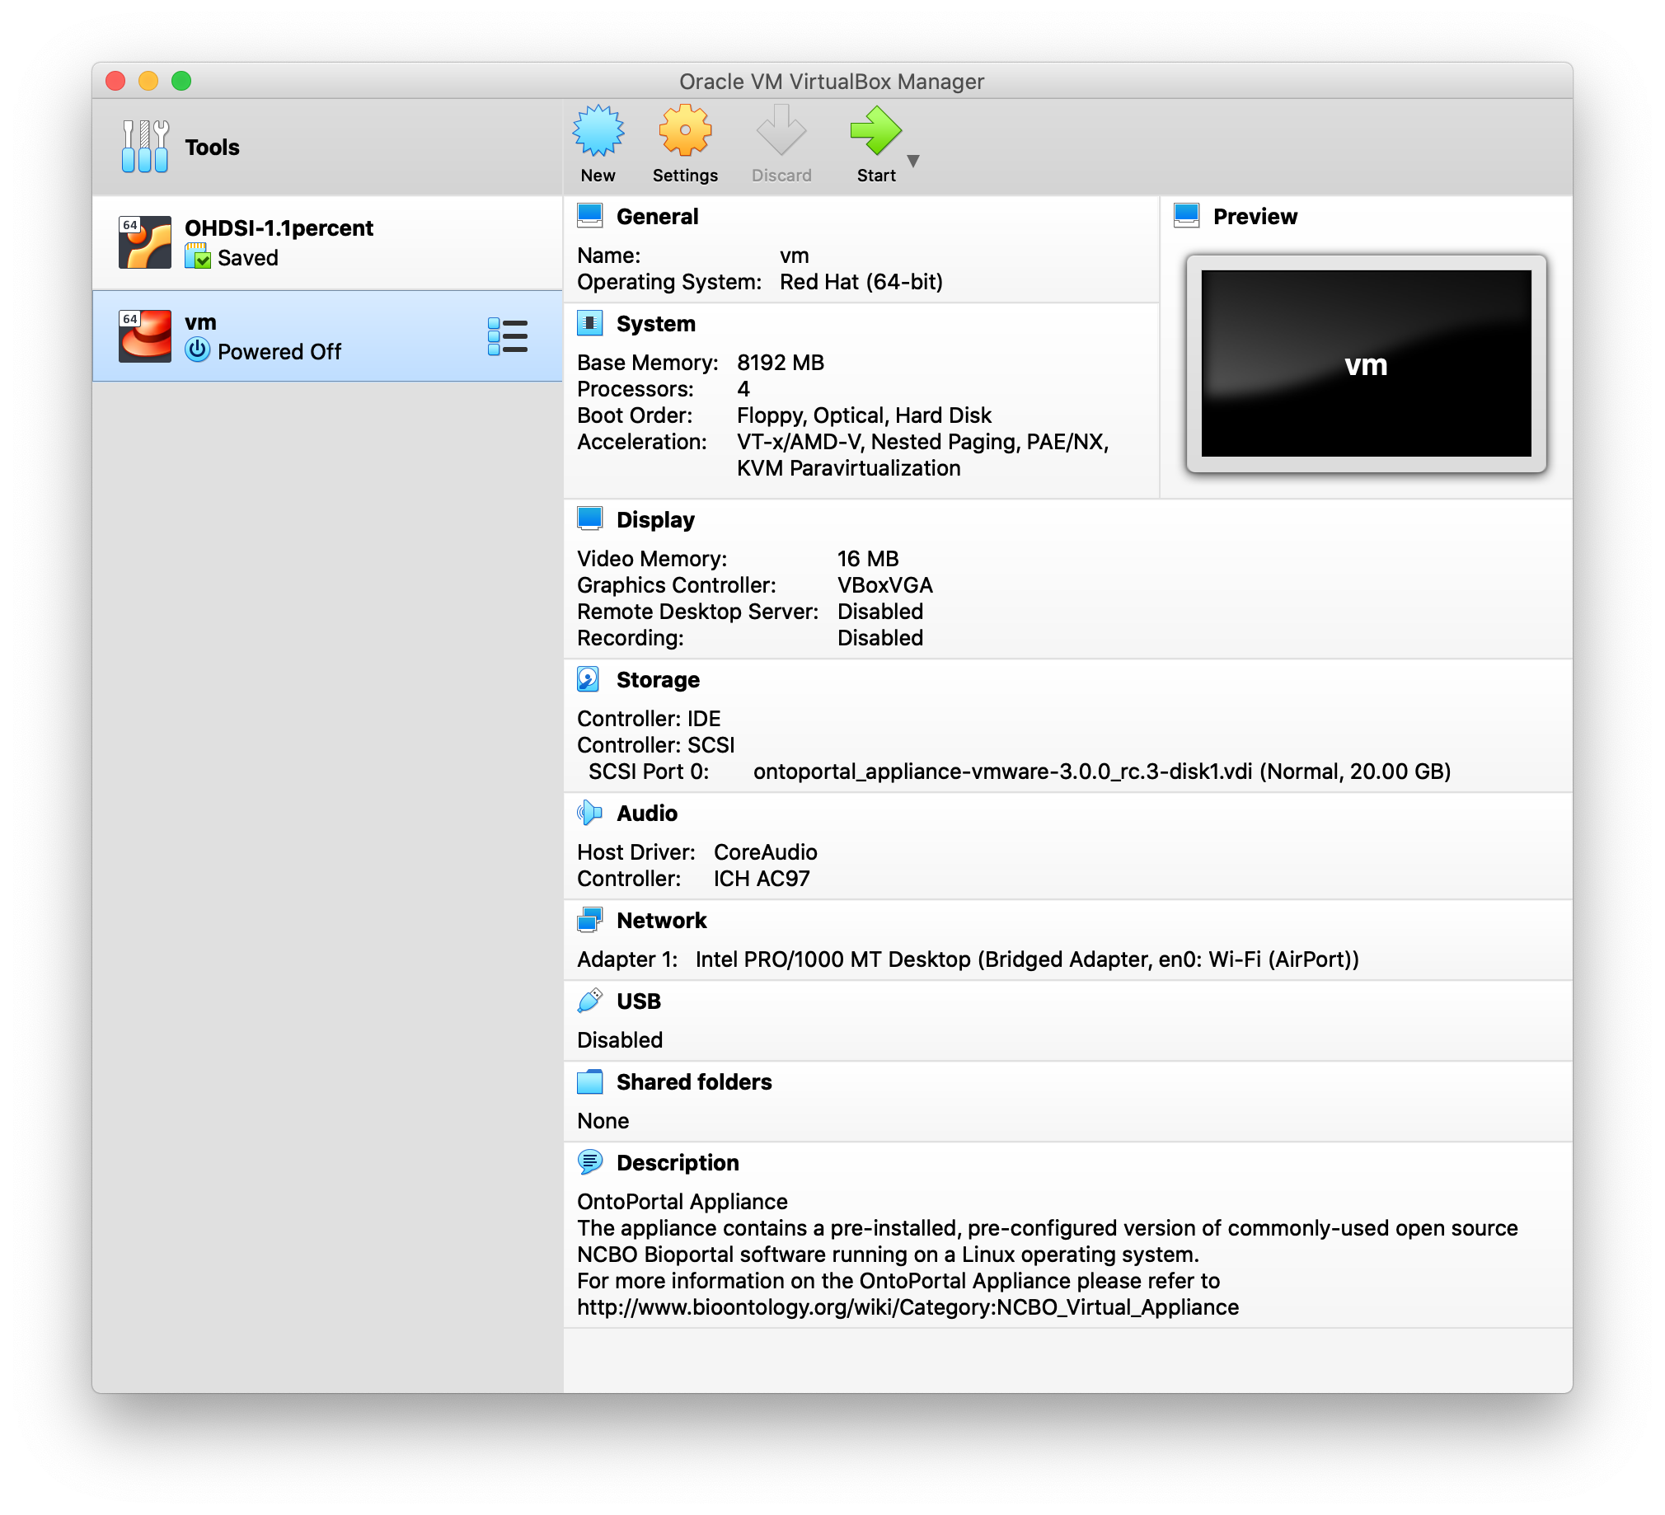
Task: Open the Description section heading
Action: point(678,1162)
